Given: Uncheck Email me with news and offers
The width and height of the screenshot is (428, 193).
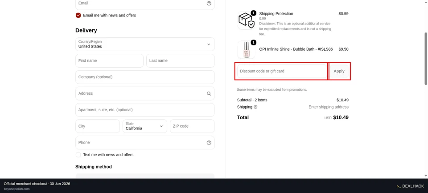Looking at the screenshot, I should tap(78, 15).
